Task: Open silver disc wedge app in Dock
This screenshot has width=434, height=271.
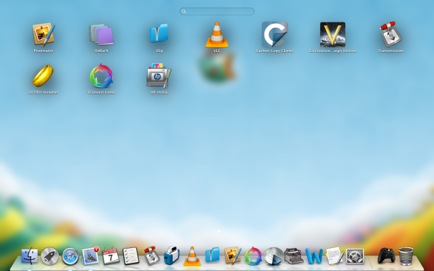Action: tap(273, 256)
